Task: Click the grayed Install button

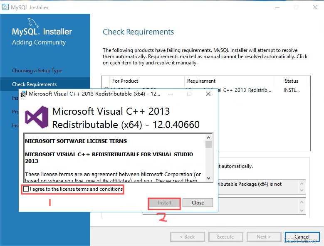Action: pos(164,203)
